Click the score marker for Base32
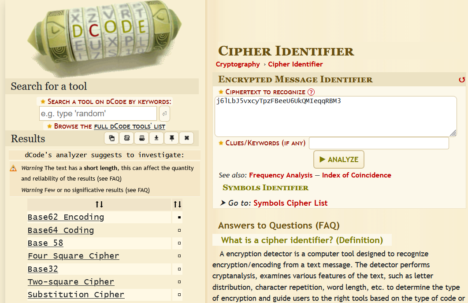Screen dimensions: 468x303 (x=179, y=269)
